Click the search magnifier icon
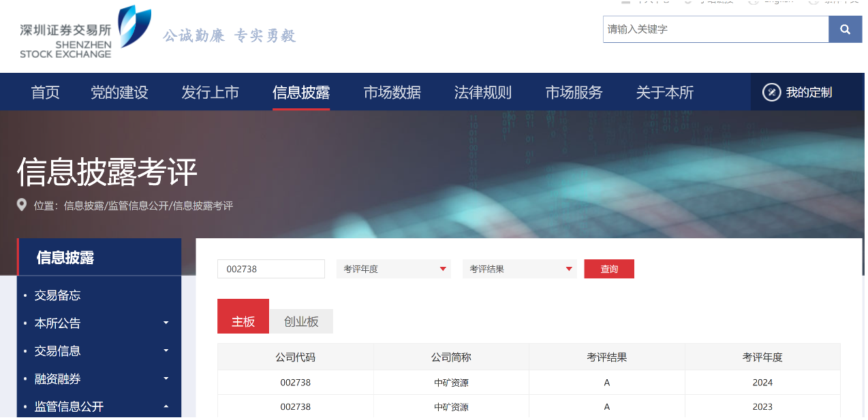 click(845, 29)
